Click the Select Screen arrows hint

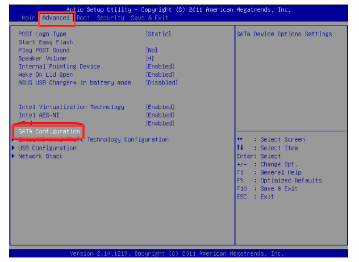coord(271,139)
